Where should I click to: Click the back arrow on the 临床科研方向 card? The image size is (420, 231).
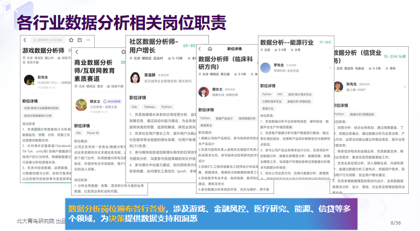point(200,49)
